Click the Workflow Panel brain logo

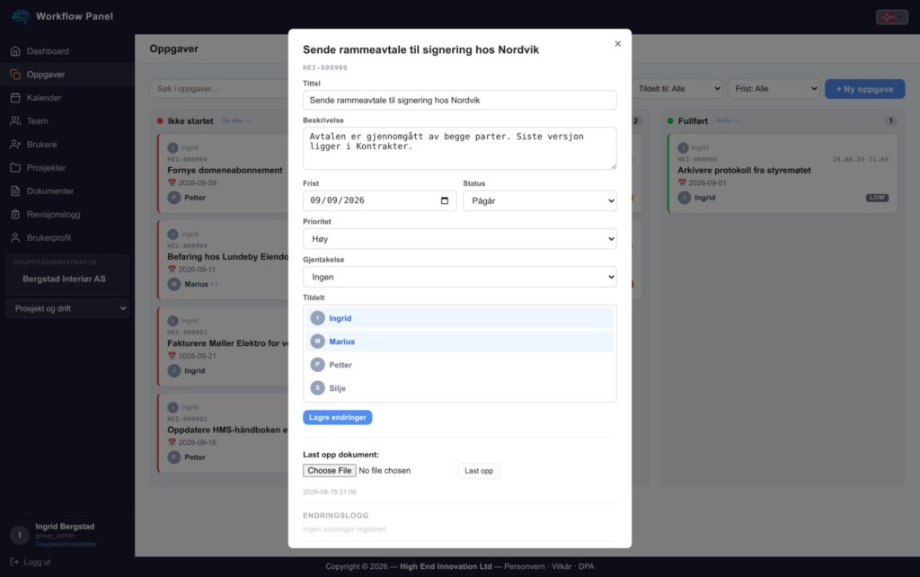coord(22,16)
